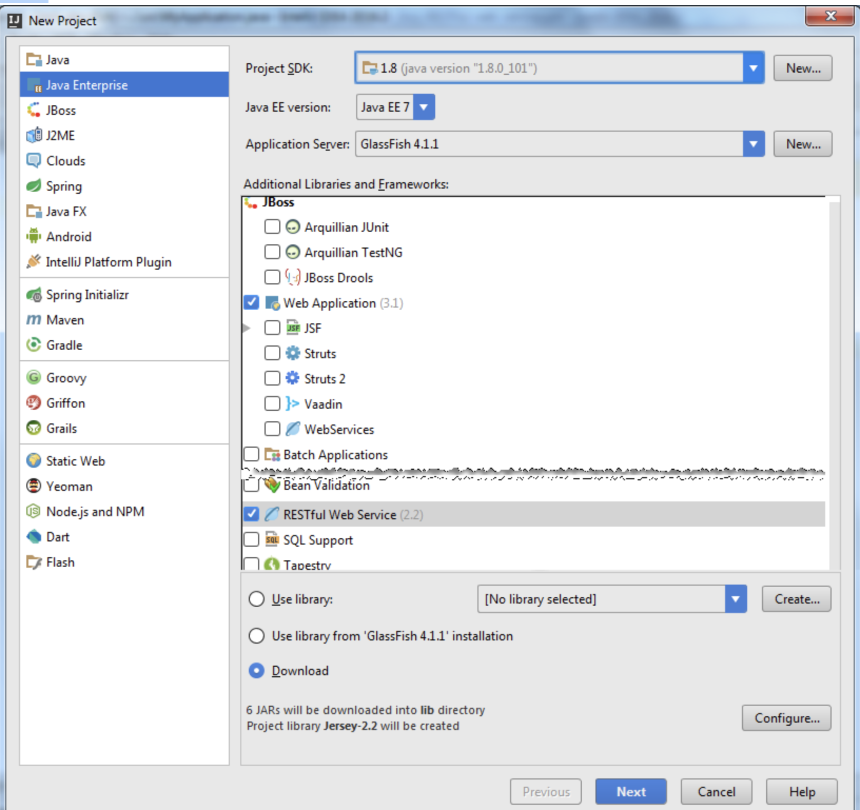Click the Spring leaf icon

click(34, 186)
